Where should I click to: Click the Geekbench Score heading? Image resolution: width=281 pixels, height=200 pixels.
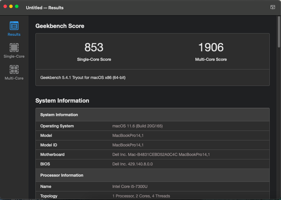60,26
